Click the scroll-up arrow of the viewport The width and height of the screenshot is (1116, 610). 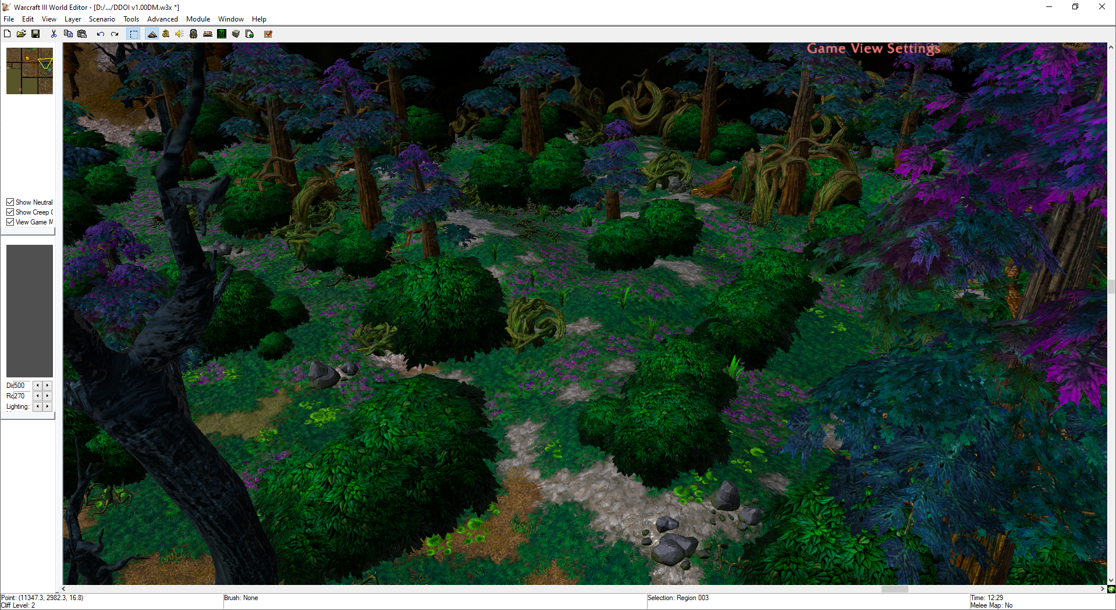coord(1111,47)
